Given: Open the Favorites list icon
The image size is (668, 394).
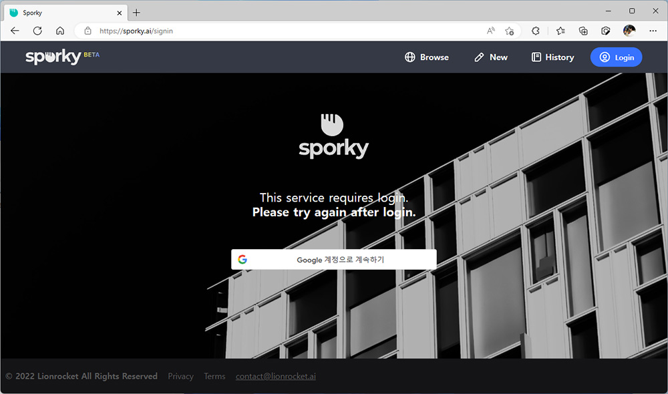Looking at the screenshot, I should click(560, 31).
